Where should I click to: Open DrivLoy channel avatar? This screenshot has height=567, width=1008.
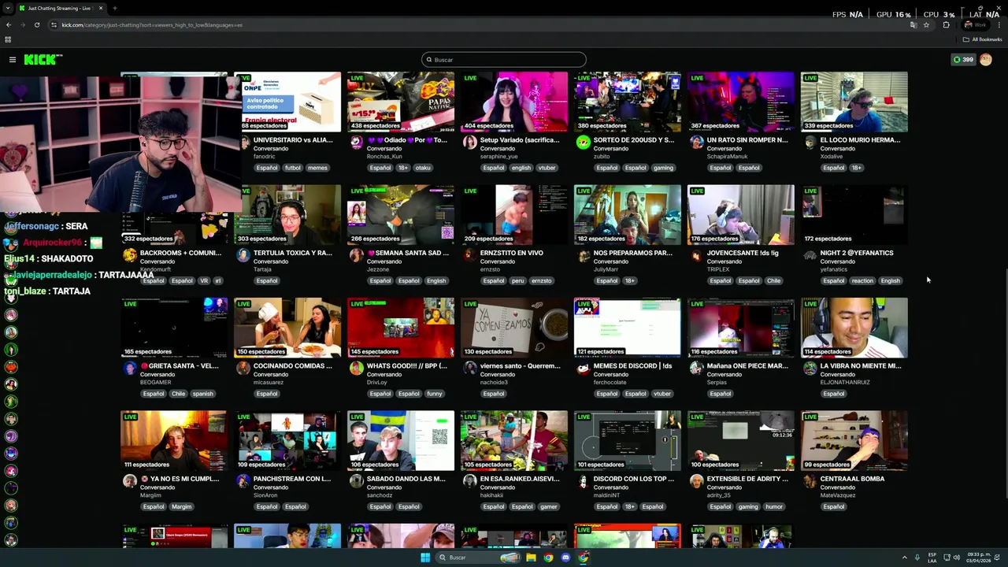[x=357, y=369]
